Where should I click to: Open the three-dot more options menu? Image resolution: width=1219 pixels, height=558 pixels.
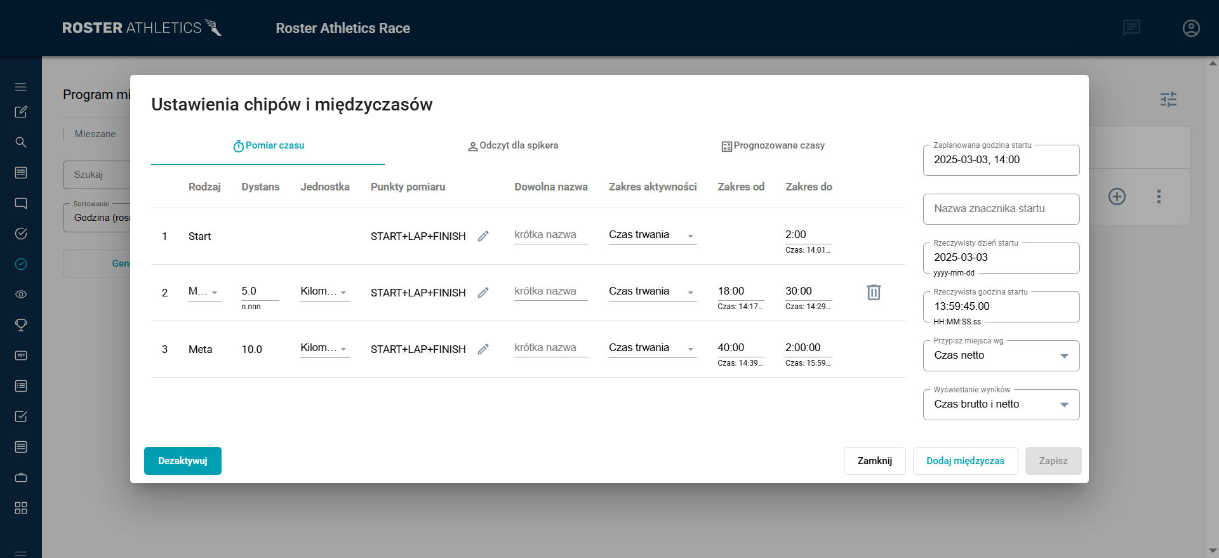1159,196
